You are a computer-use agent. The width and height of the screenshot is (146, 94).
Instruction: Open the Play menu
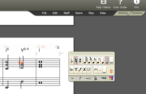pyautogui.click(x=91, y=13)
